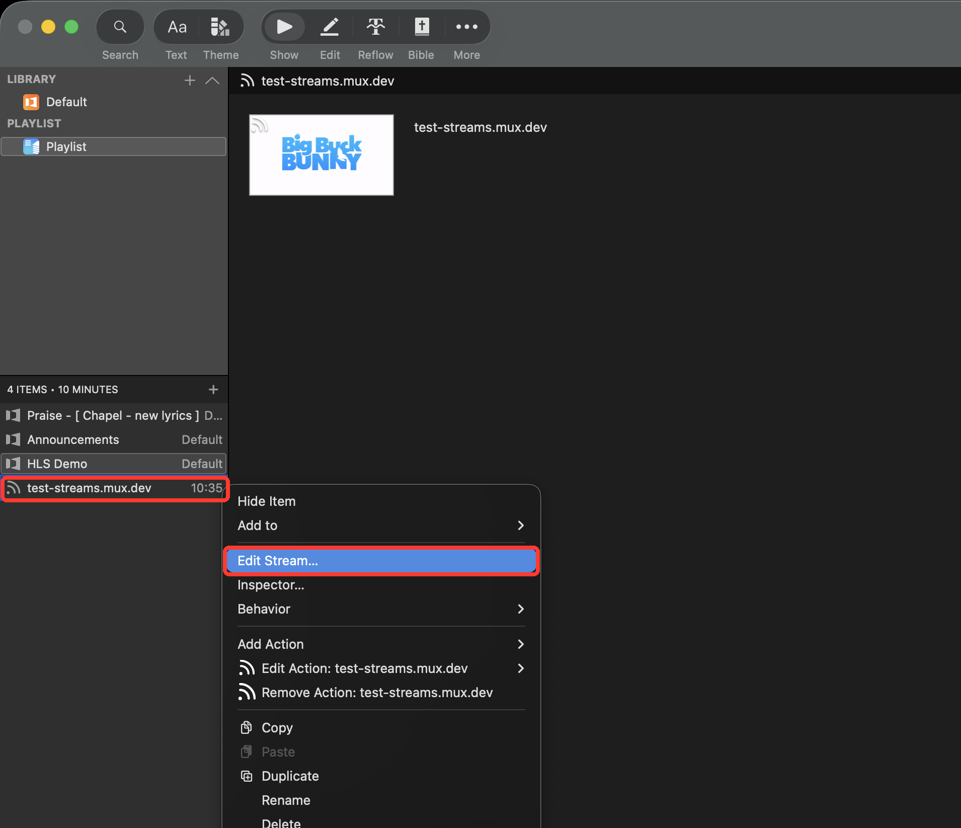The height and width of the screenshot is (828, 961).
Task: Open the Search tool in toolbar
Action: tap(120, 27)
